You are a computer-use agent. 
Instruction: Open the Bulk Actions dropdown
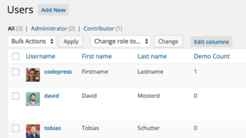32,41
